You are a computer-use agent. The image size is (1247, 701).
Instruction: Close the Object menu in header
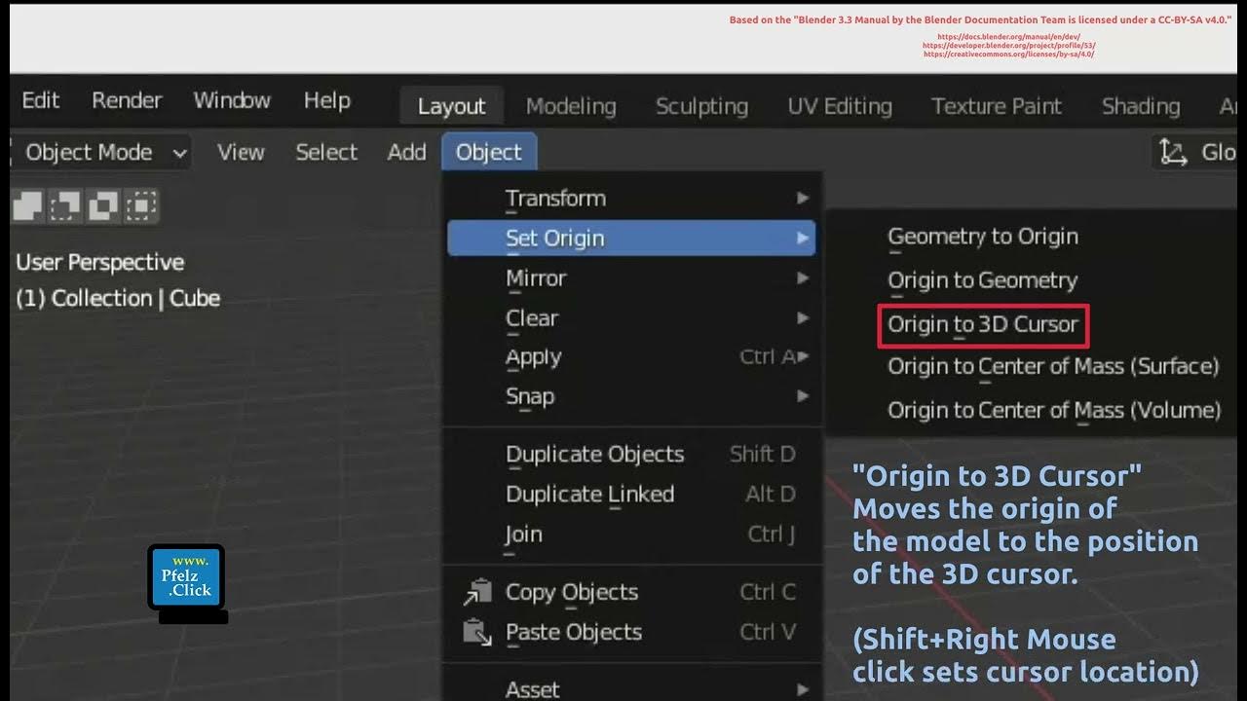[x=489, y=152]
